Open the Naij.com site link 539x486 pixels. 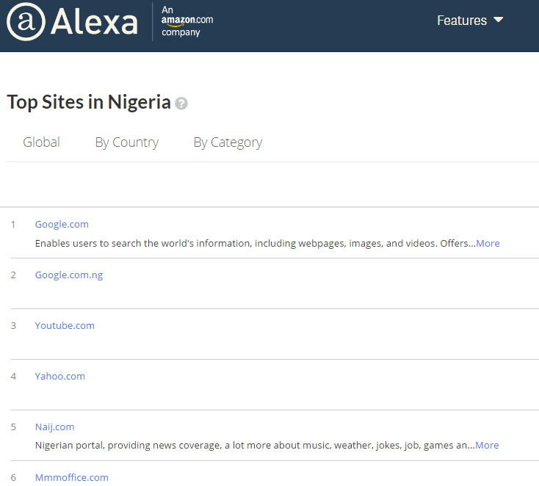54,427
